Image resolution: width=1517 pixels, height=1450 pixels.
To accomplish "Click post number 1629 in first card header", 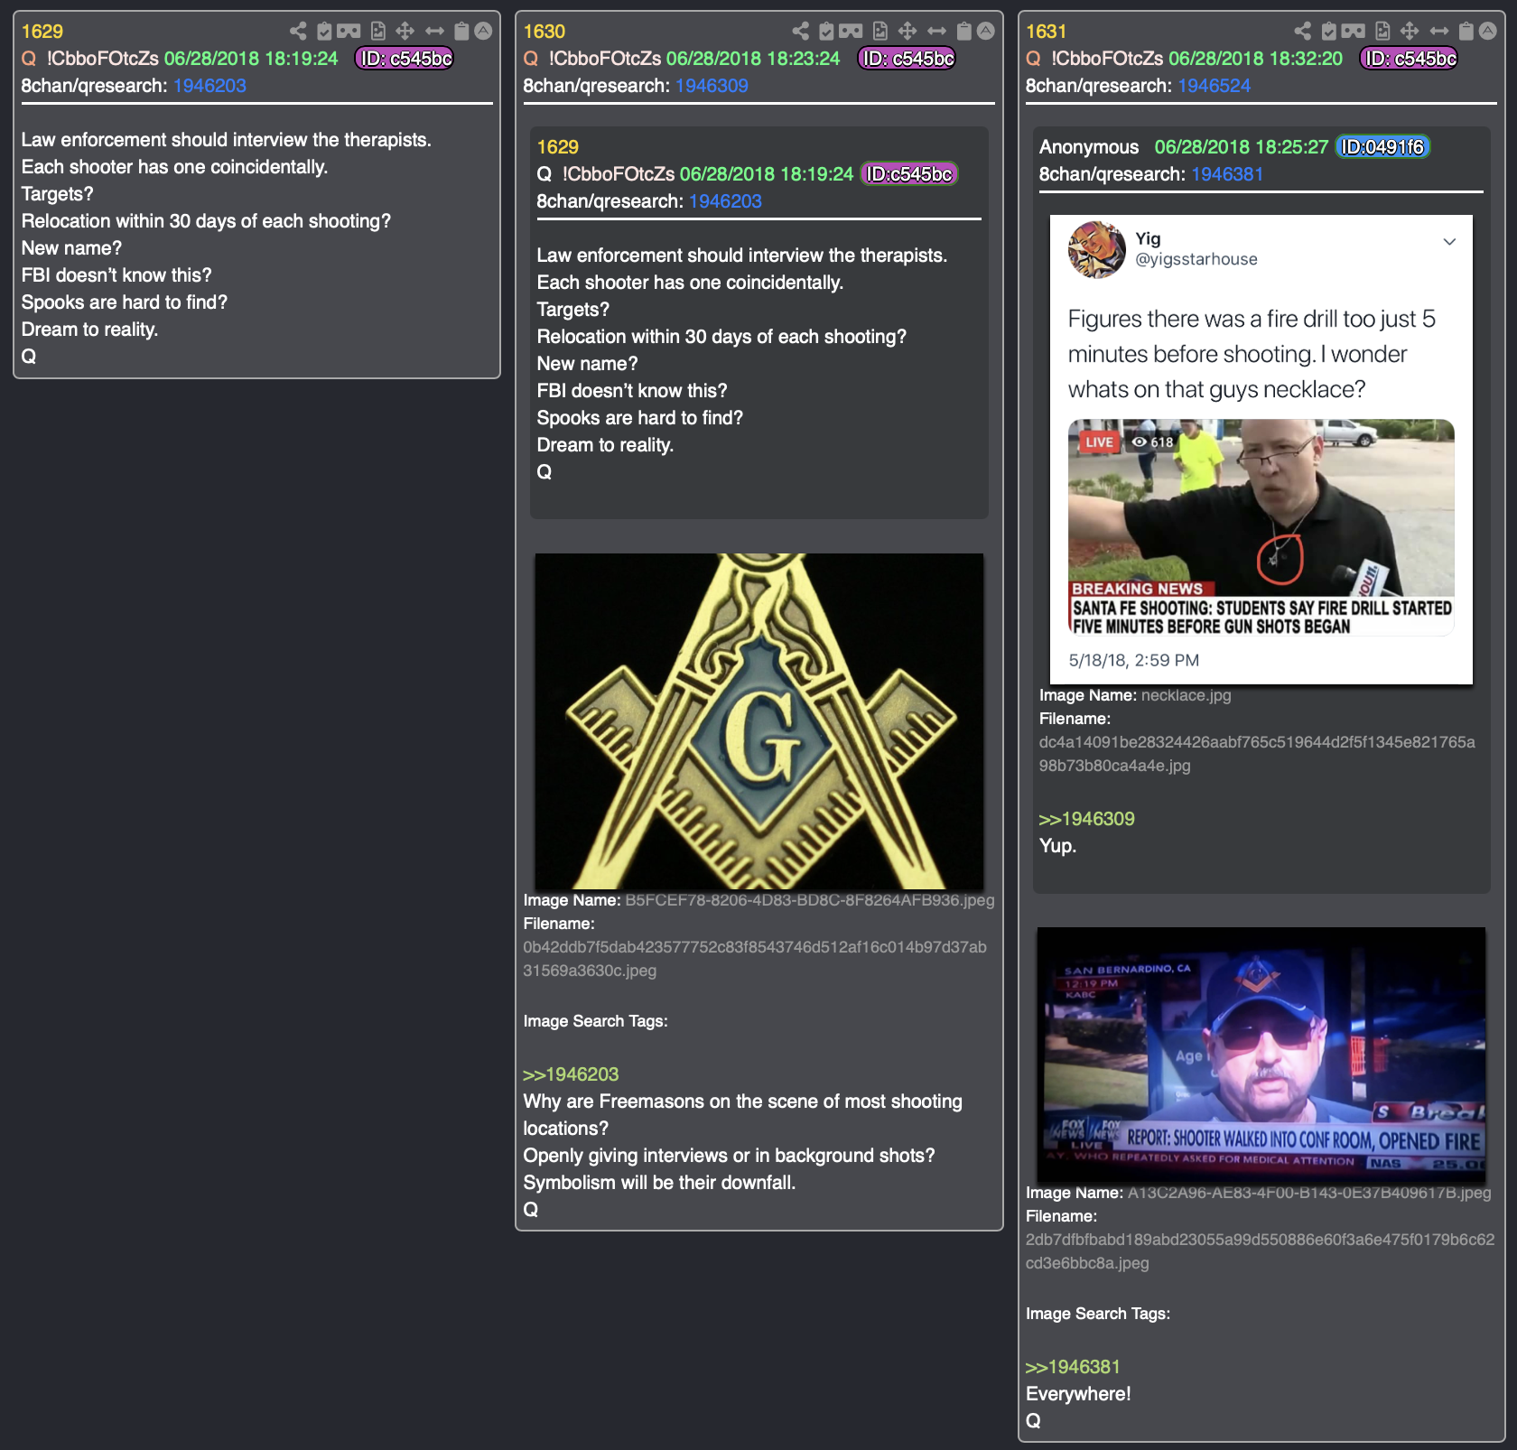I will pyautogui.click(x=42, y=32).
